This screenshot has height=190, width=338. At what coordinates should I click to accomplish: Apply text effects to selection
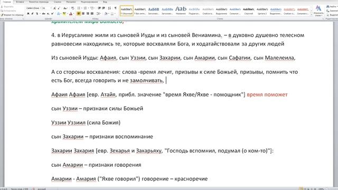tap(59, 14)
